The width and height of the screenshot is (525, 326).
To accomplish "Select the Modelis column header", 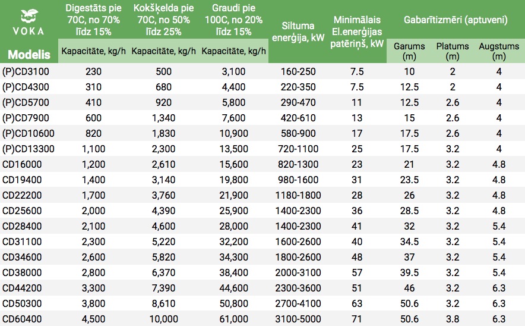I will tap(29, 54).
